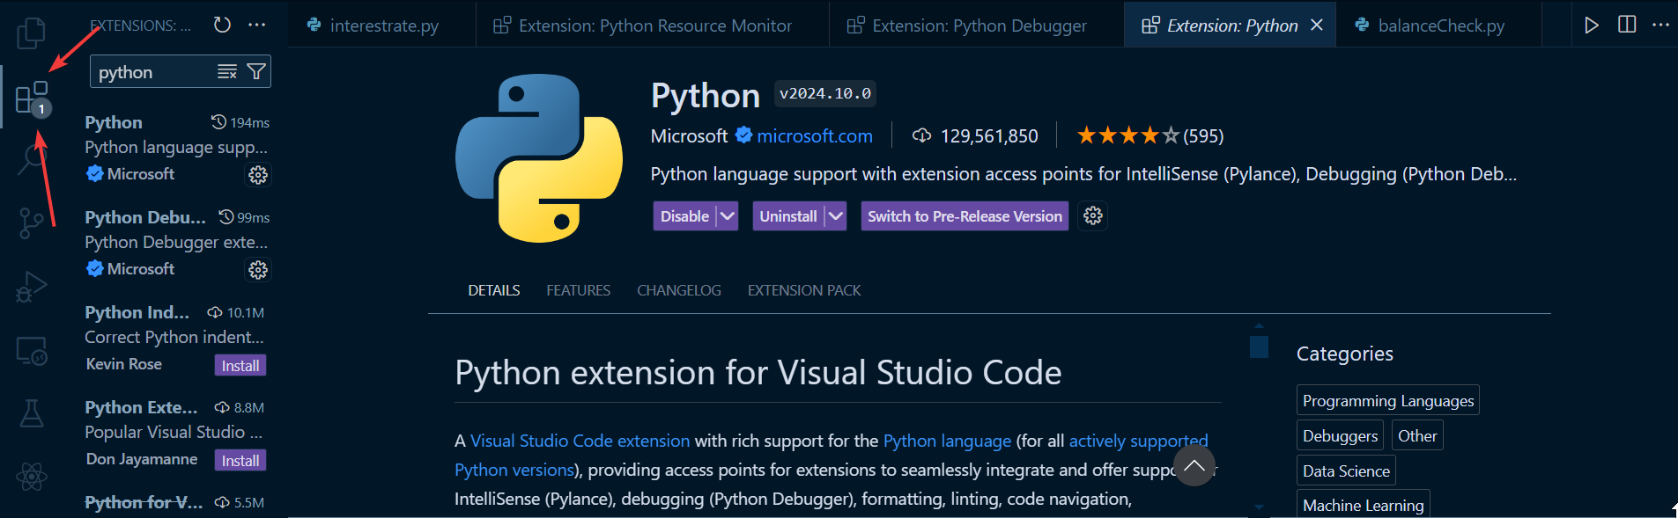
Task: Switch to the CHANGELOG tab
Action: click(679, 290)
